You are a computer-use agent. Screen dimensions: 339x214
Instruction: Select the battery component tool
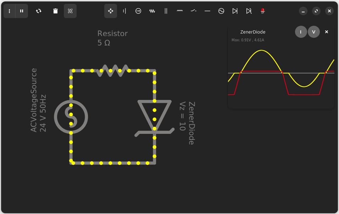[x=124, y=11]
